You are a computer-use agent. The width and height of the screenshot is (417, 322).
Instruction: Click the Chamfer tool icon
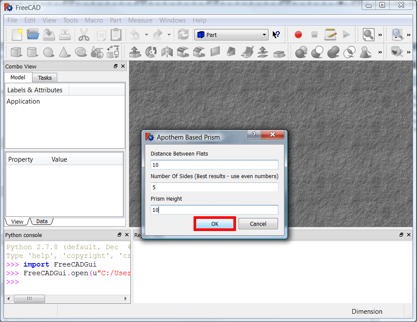(199, 52)
